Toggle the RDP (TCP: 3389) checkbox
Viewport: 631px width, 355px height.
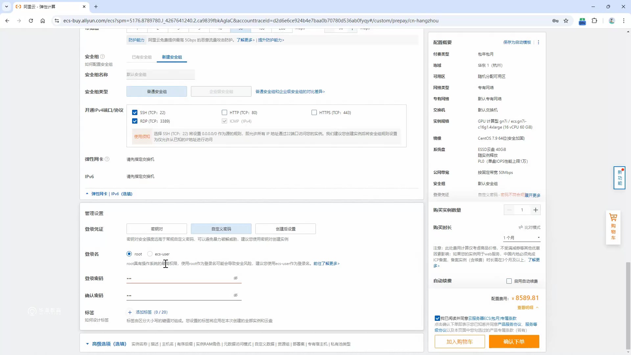(135, 121)
